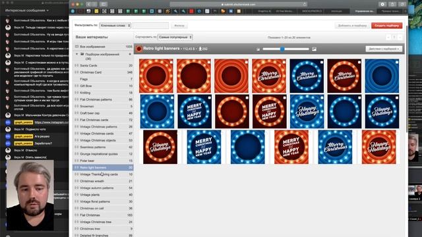
Task: Switch to the MOCKUPWORLD browser tab
Action: click(x=312, y=11)
